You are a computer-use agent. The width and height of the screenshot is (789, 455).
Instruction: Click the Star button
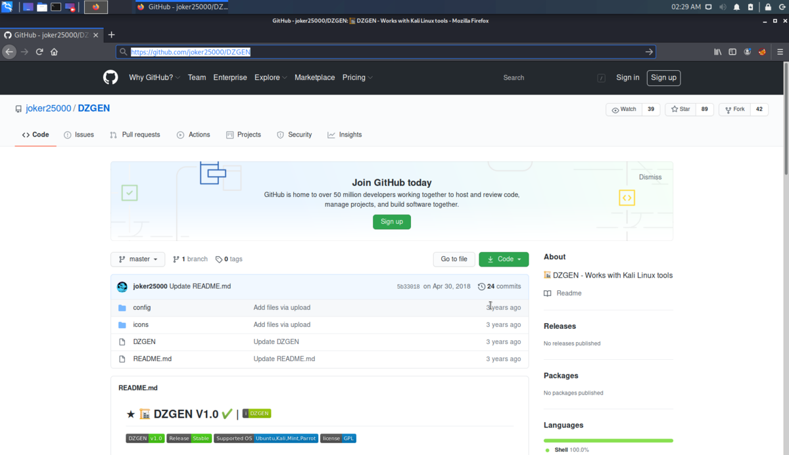680,110
